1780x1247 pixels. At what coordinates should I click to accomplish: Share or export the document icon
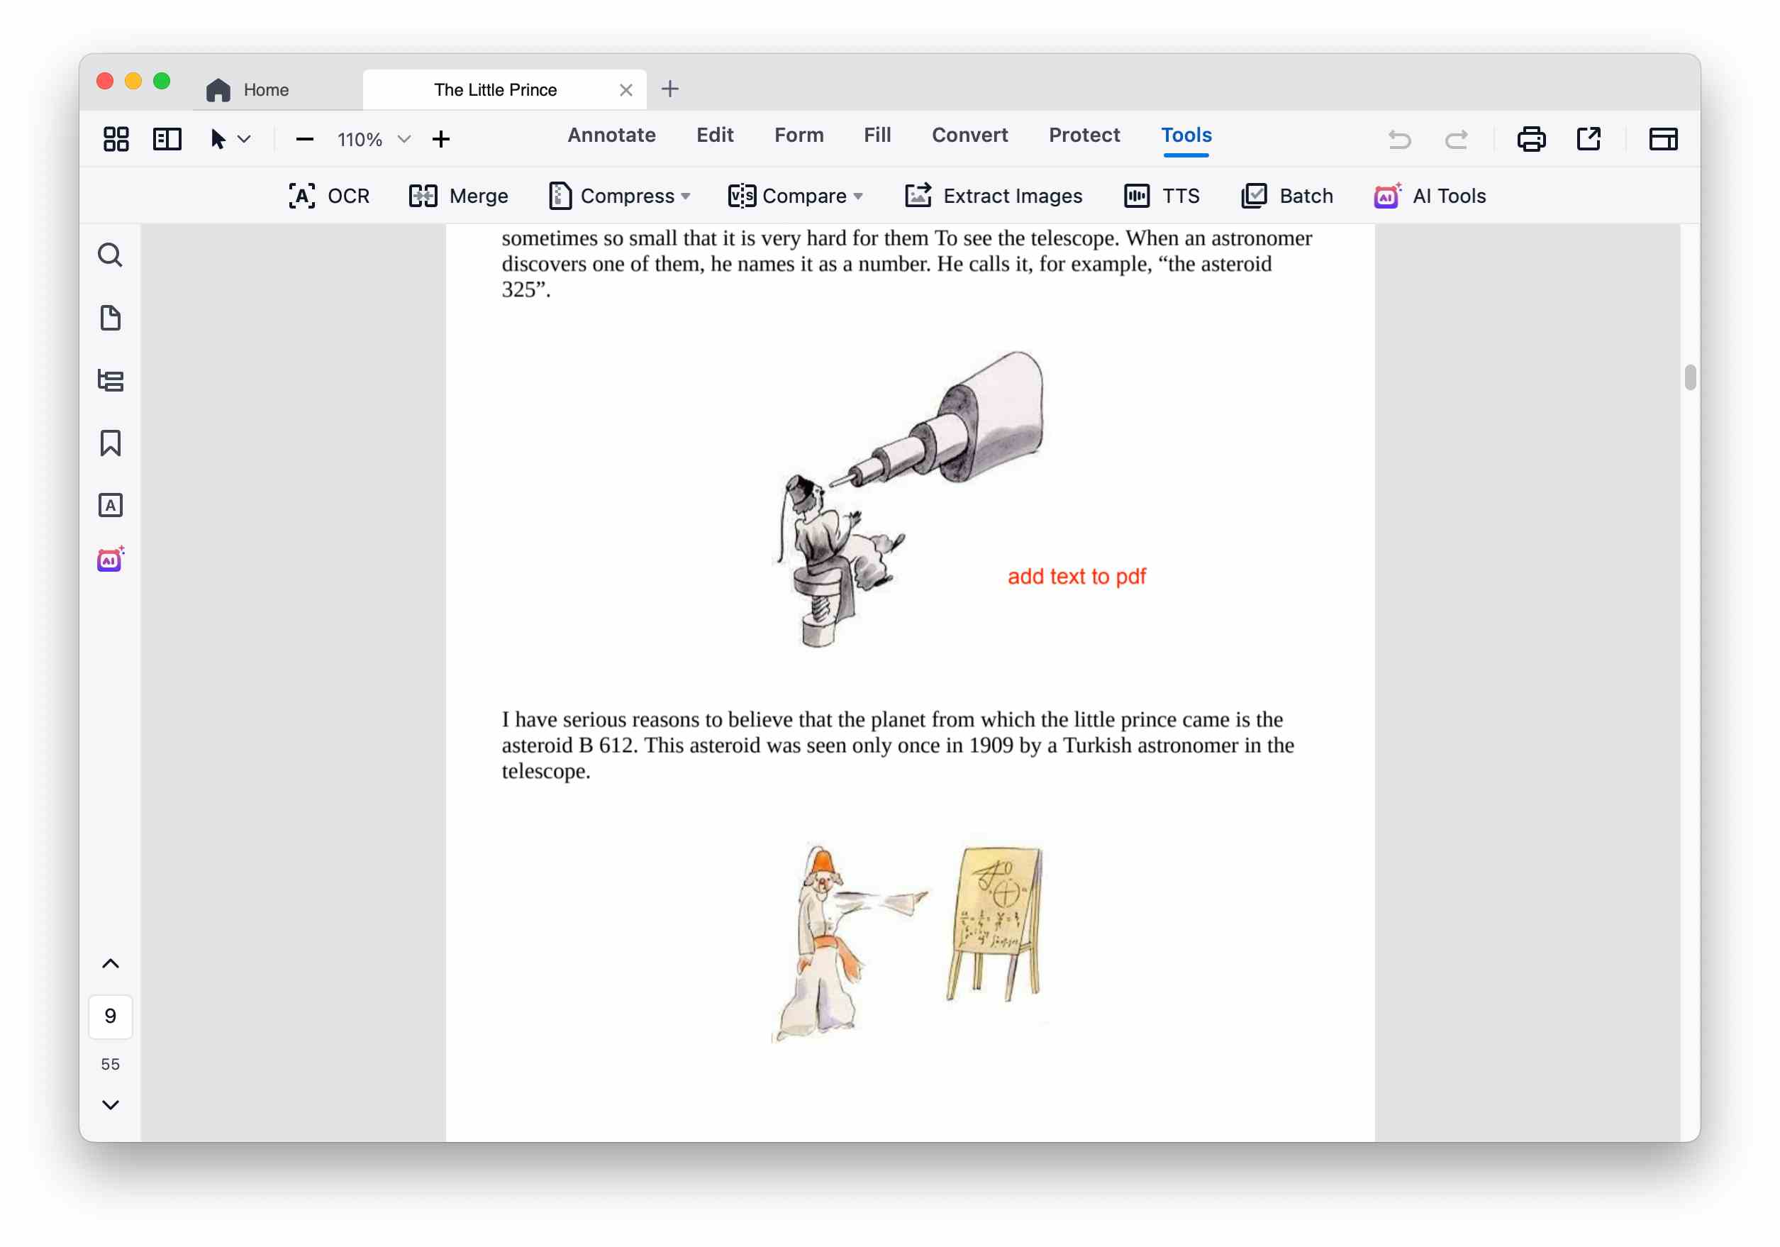1589,140
